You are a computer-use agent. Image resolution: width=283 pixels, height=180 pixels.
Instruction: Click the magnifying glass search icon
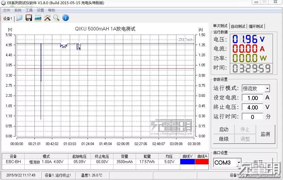click(x=56, y=18)
